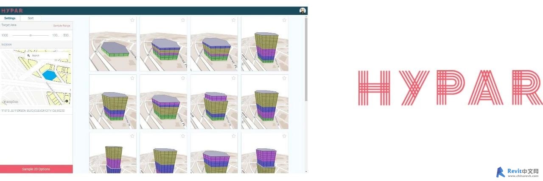Open the third row's narrow tower thumbnail
The image size is (543, 181).
(113, 153)
